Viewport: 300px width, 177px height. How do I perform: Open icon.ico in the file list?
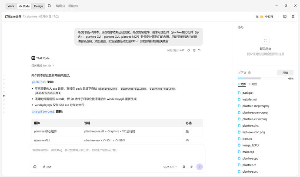[247, 139]
